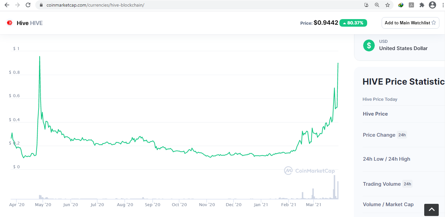The width and height of the screenshot is (445, 217).
Task: Open the Chrome profile avatar
Action: click(x=432, y=5)
